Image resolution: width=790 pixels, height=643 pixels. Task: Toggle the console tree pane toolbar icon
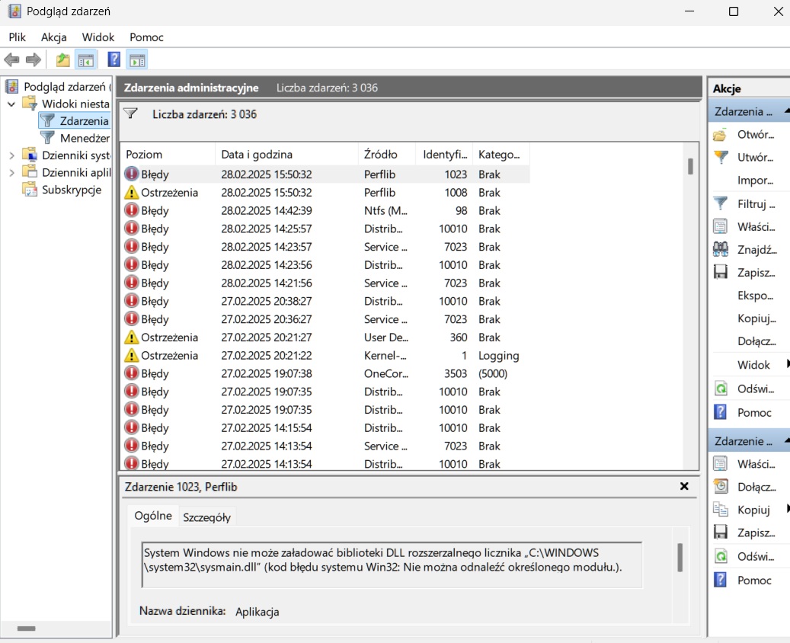click(x=86, y=60)
